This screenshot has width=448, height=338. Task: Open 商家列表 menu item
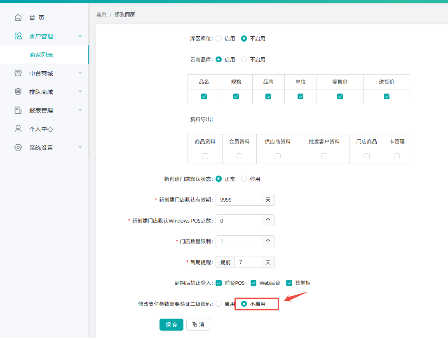pyautogui.click(x=41, y=54)
